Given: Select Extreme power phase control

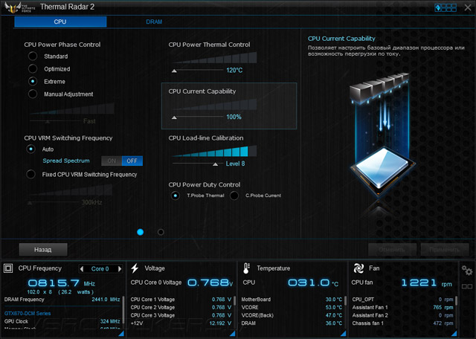Looking at the screenshot, I should 33,81.
